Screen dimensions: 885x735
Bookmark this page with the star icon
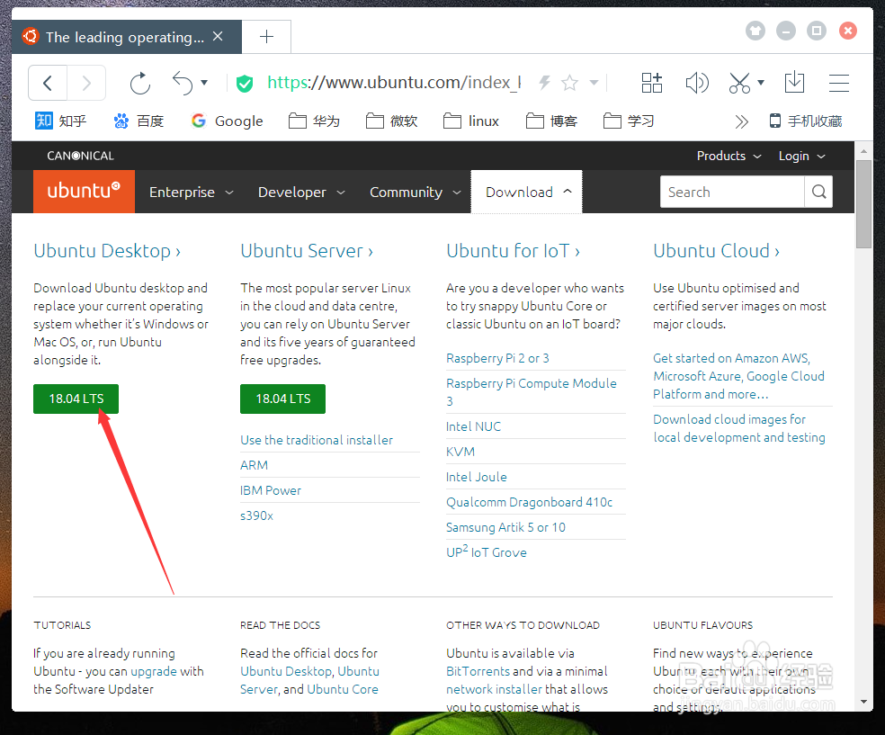coord(569,83)
